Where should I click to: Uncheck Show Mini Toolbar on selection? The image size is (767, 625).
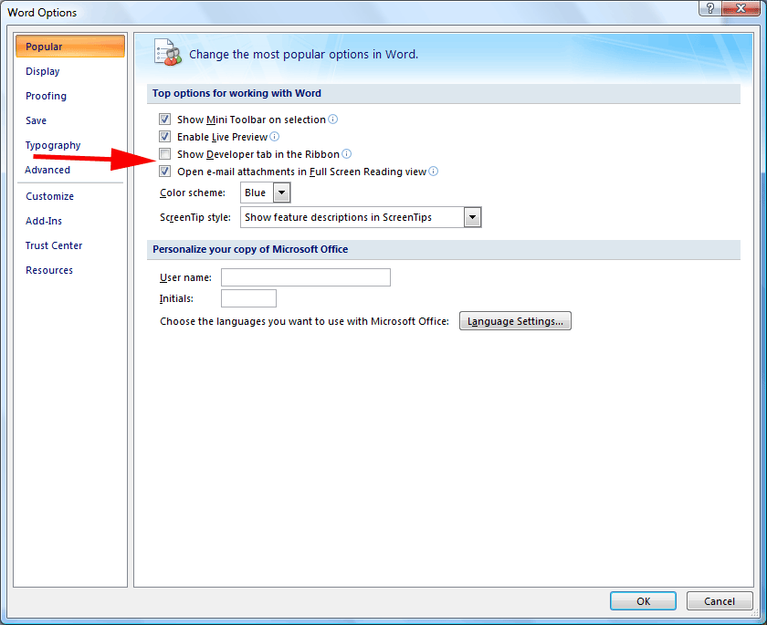click(165, 120)
